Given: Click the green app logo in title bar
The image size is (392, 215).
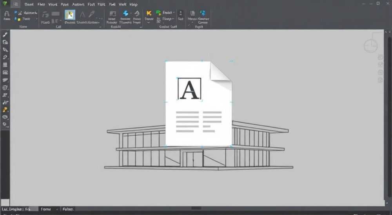Looking at the screenshot, I should pos(5,3).
